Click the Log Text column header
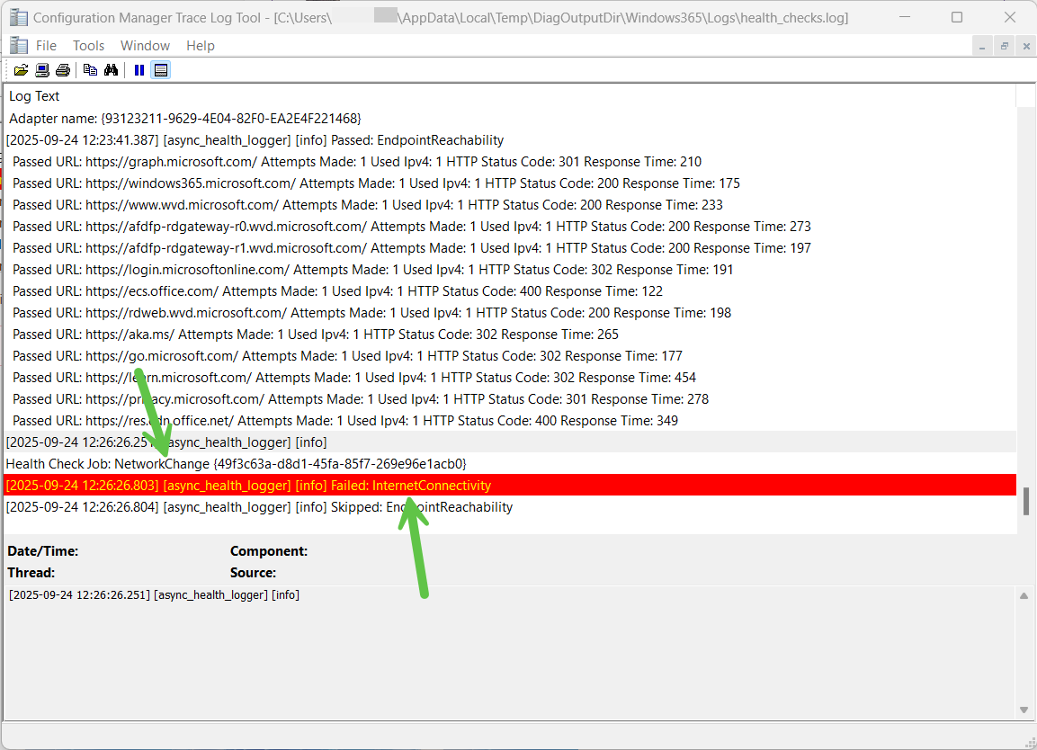The width and height of the screenshot is (1037, 750). click(x=34, y=96)
